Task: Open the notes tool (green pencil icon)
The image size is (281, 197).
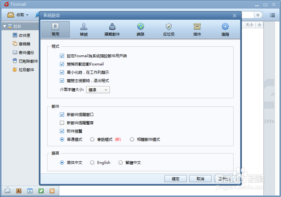Action: [x=41, y=191]
